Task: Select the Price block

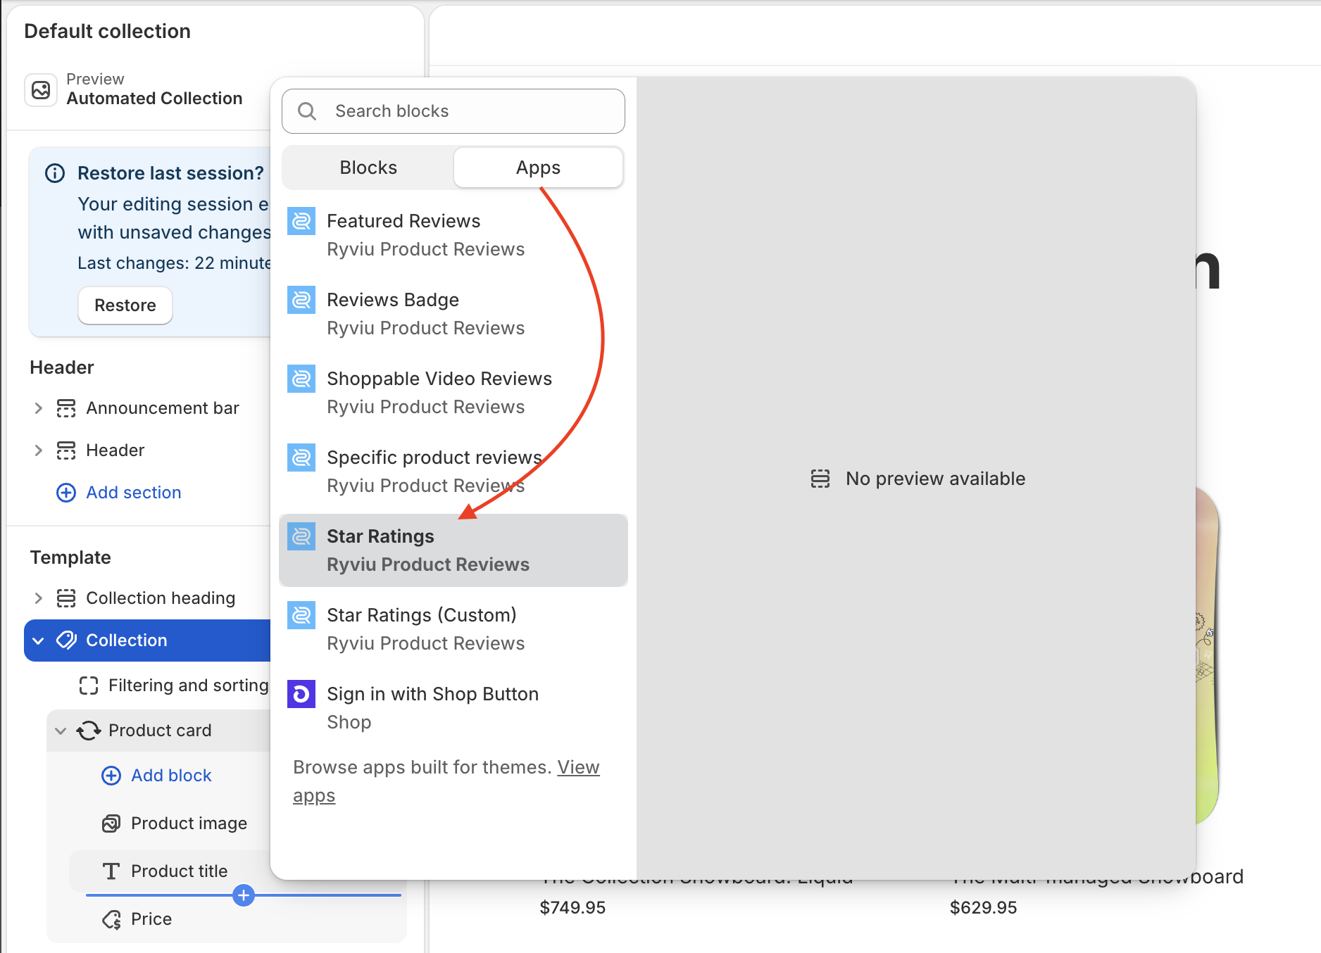Action: tap(151, 919)
